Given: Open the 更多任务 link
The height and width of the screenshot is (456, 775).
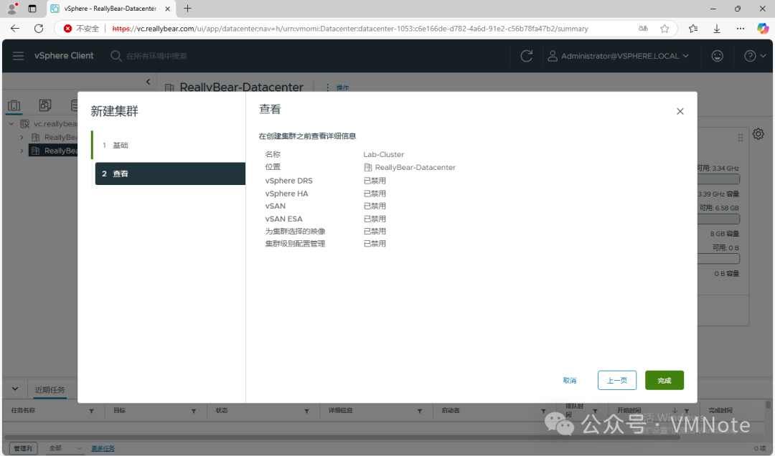Looking at the screenshot, I should [103, 448].
